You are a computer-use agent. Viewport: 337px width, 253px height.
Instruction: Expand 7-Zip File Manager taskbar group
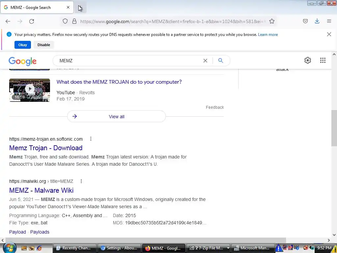coord(208,248)
